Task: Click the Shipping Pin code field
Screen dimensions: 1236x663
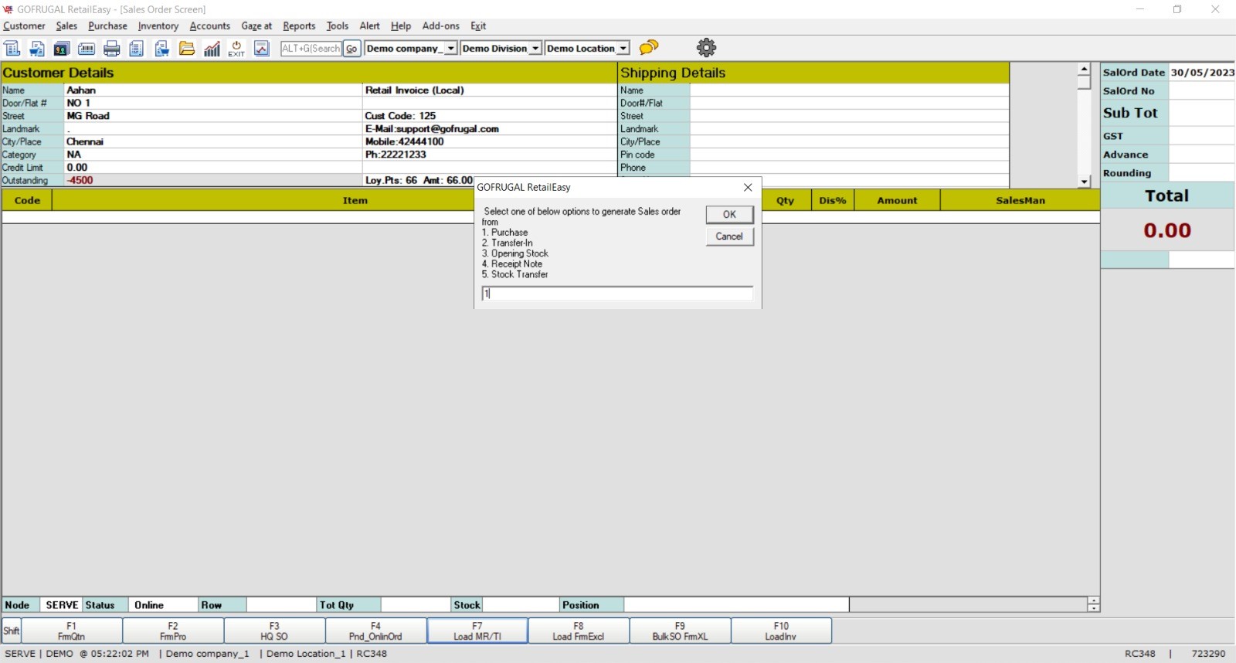Action: coord(849,155)
